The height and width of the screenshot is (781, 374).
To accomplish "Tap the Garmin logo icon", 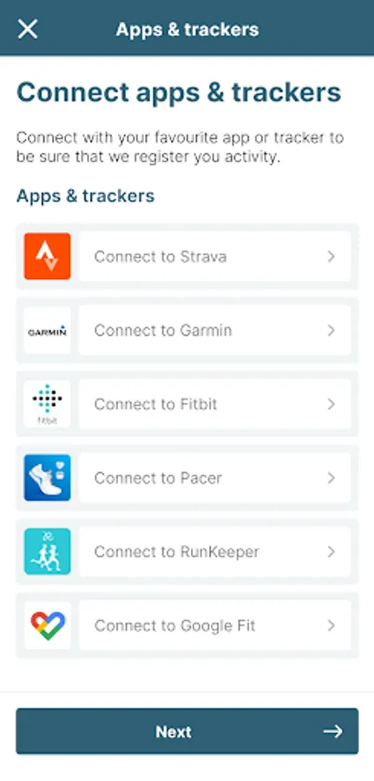I will coord(48,331).
